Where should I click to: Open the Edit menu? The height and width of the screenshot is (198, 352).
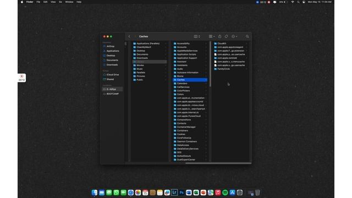tap(45, 2)
